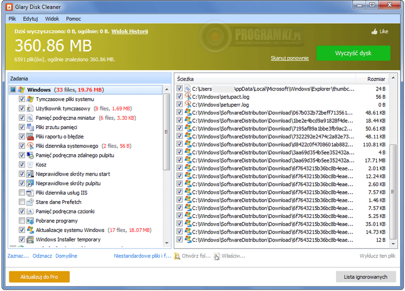Click the Odznacz link
The width and height of the screenshot is (405, 291).
(x=42, y=256)
